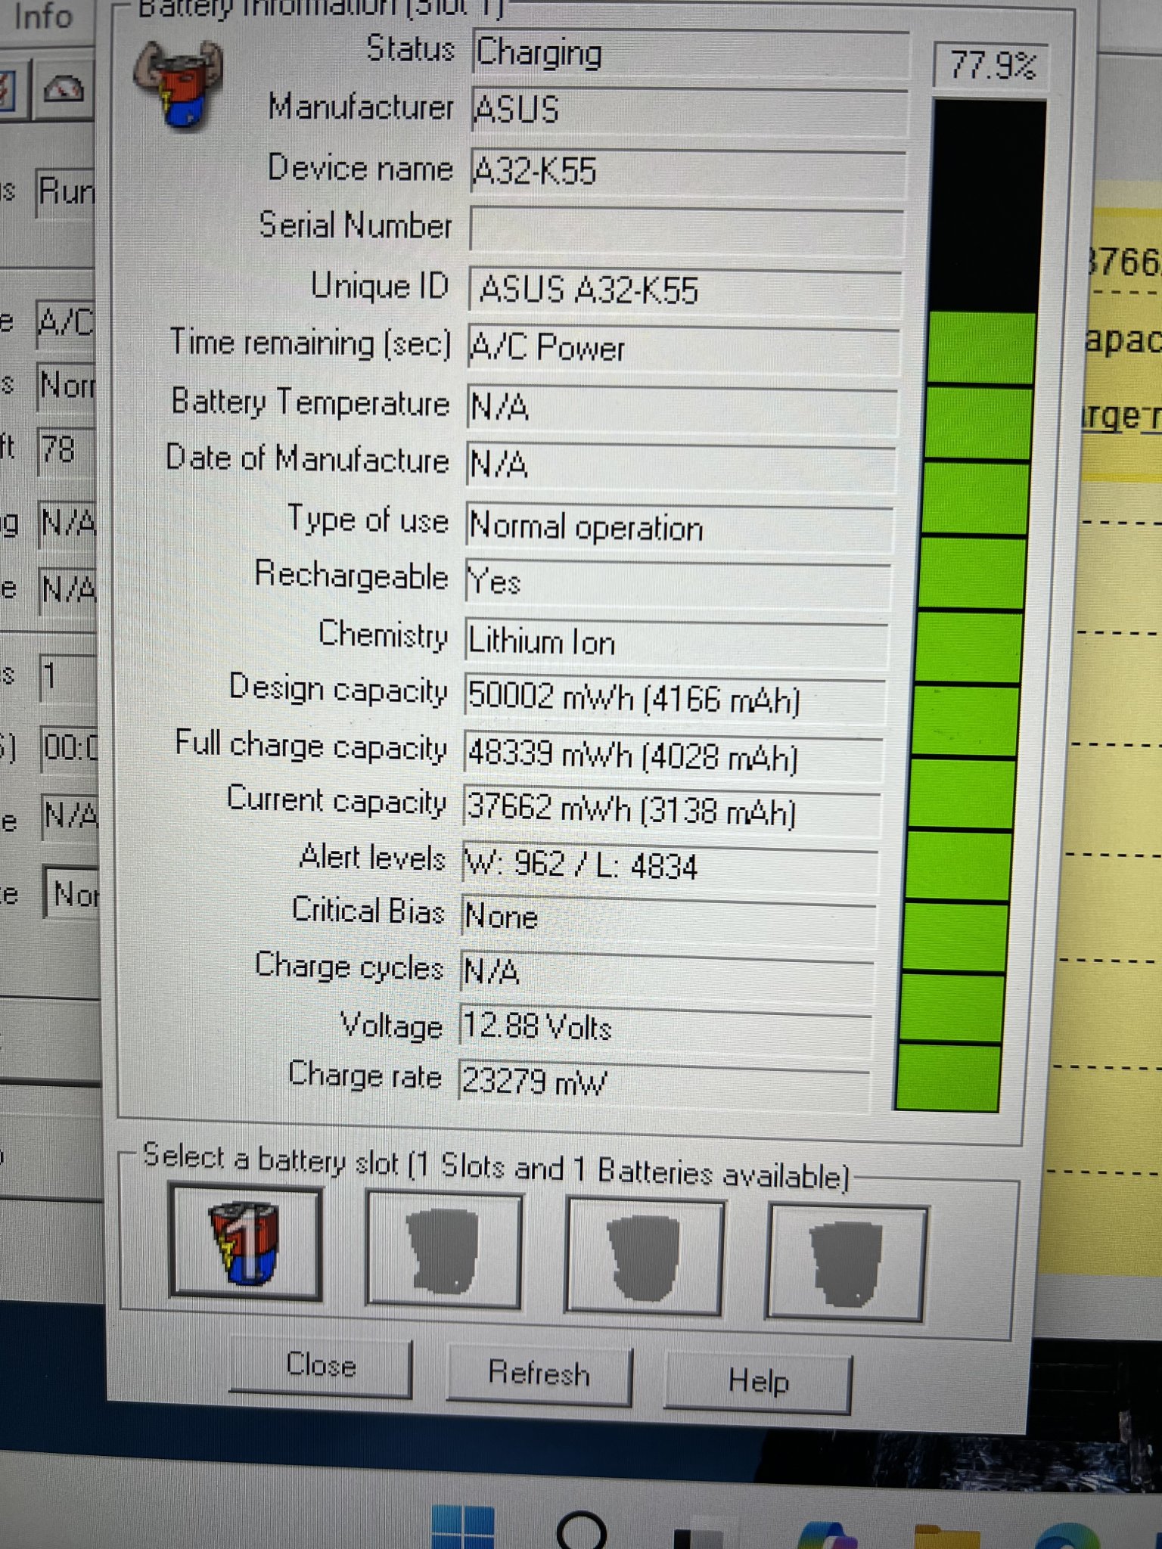
Task: Click the second empty battery slot
Action: pos(444,1250)
